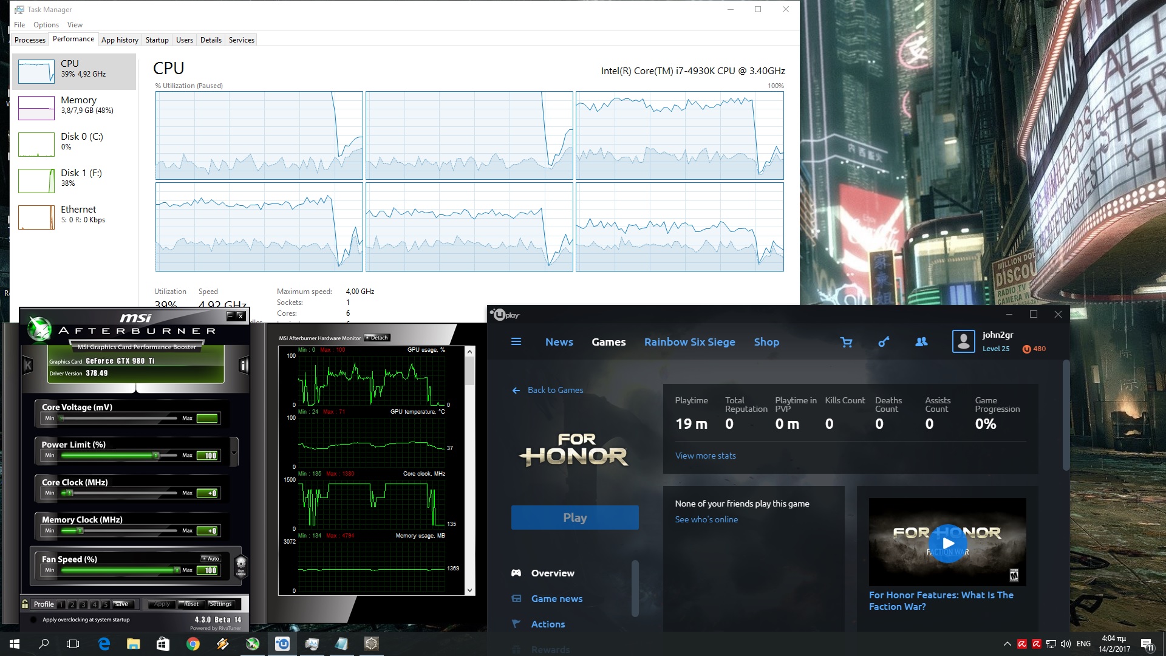Open the Task Manager Options menu
1166x656 pixels.
point(46,25)
